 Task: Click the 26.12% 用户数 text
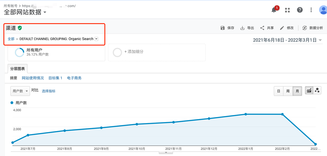pyautogui.click(x=38, y=55)
